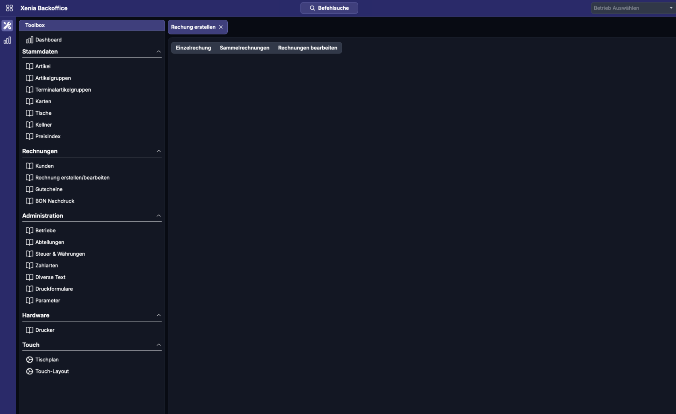
Task: Click the gear icon beside Touch-Layout
Action: (x=29, y=371)
